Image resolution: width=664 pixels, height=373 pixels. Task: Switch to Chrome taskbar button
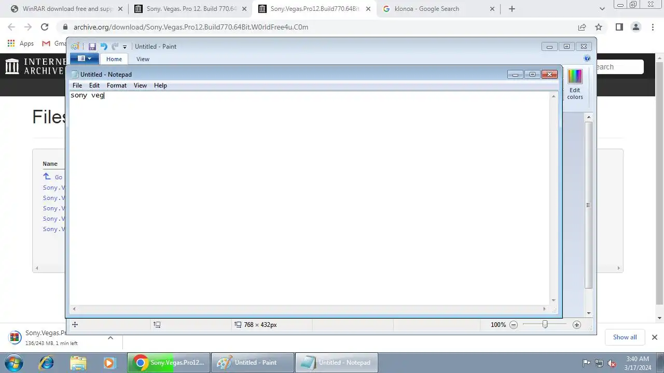tap(169, 363)
